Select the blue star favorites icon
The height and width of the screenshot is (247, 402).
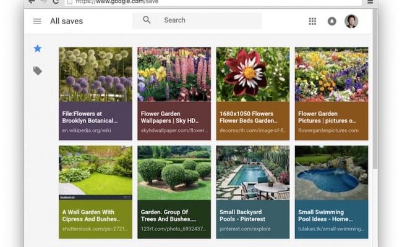tap(38, 48)
